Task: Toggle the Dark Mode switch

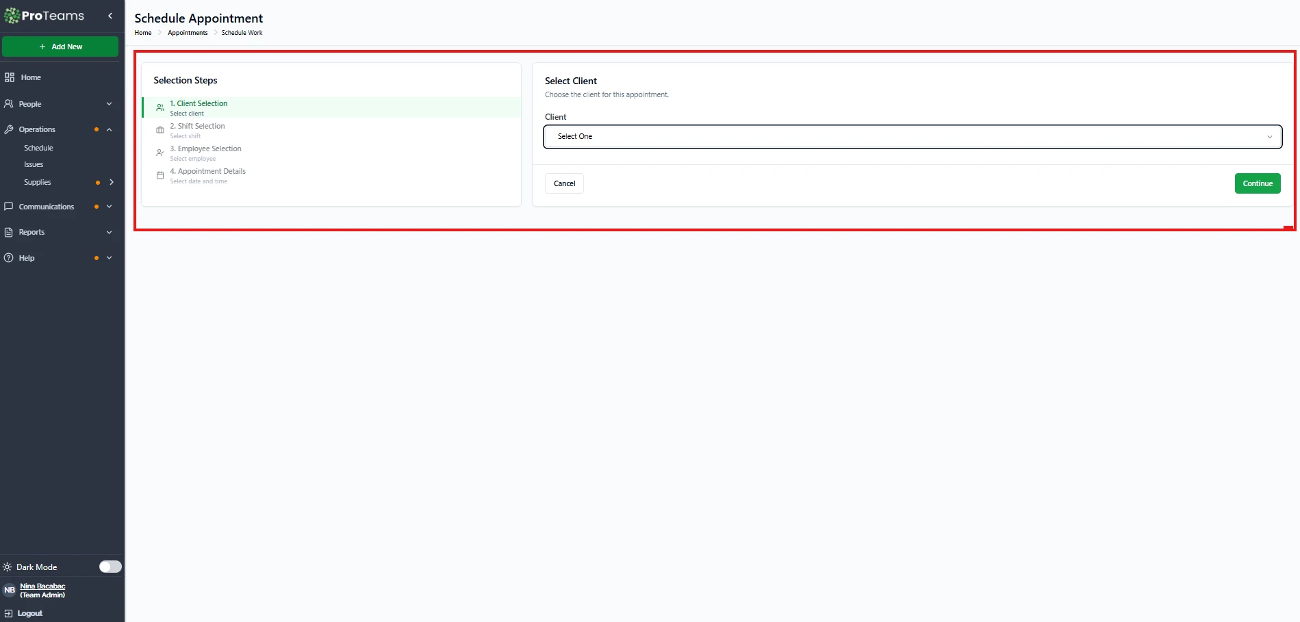Action: tap(110, 567)
